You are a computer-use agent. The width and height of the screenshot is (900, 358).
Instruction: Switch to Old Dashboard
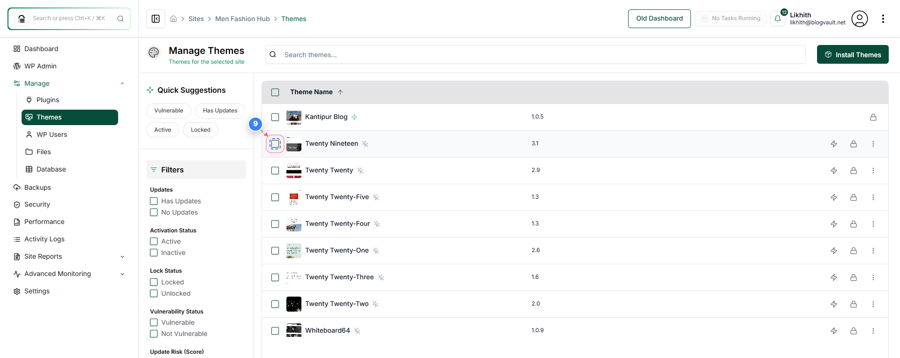pos(660,19)
